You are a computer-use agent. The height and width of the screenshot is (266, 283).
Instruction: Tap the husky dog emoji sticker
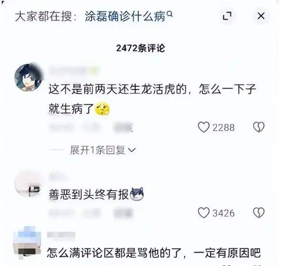[137, 194]
